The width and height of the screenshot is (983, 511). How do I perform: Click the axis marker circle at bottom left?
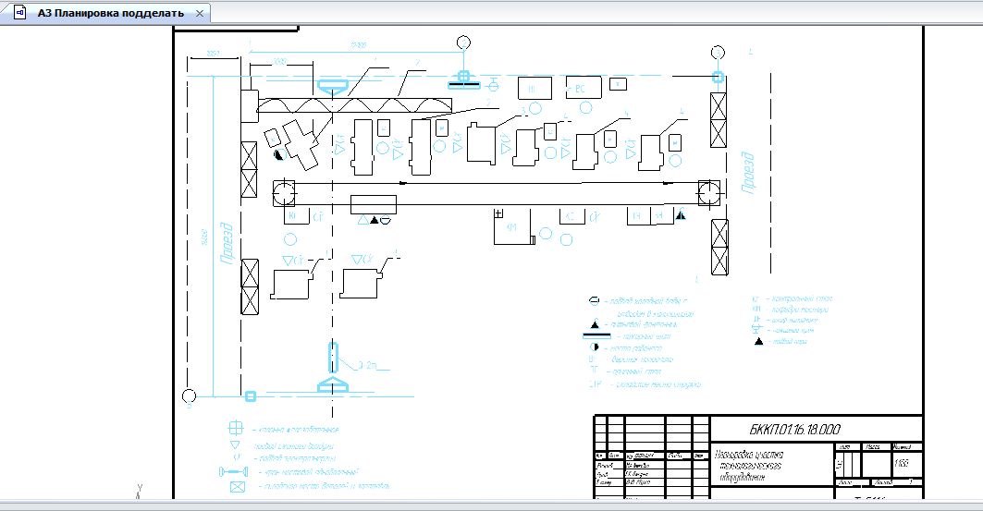[189, 396]
